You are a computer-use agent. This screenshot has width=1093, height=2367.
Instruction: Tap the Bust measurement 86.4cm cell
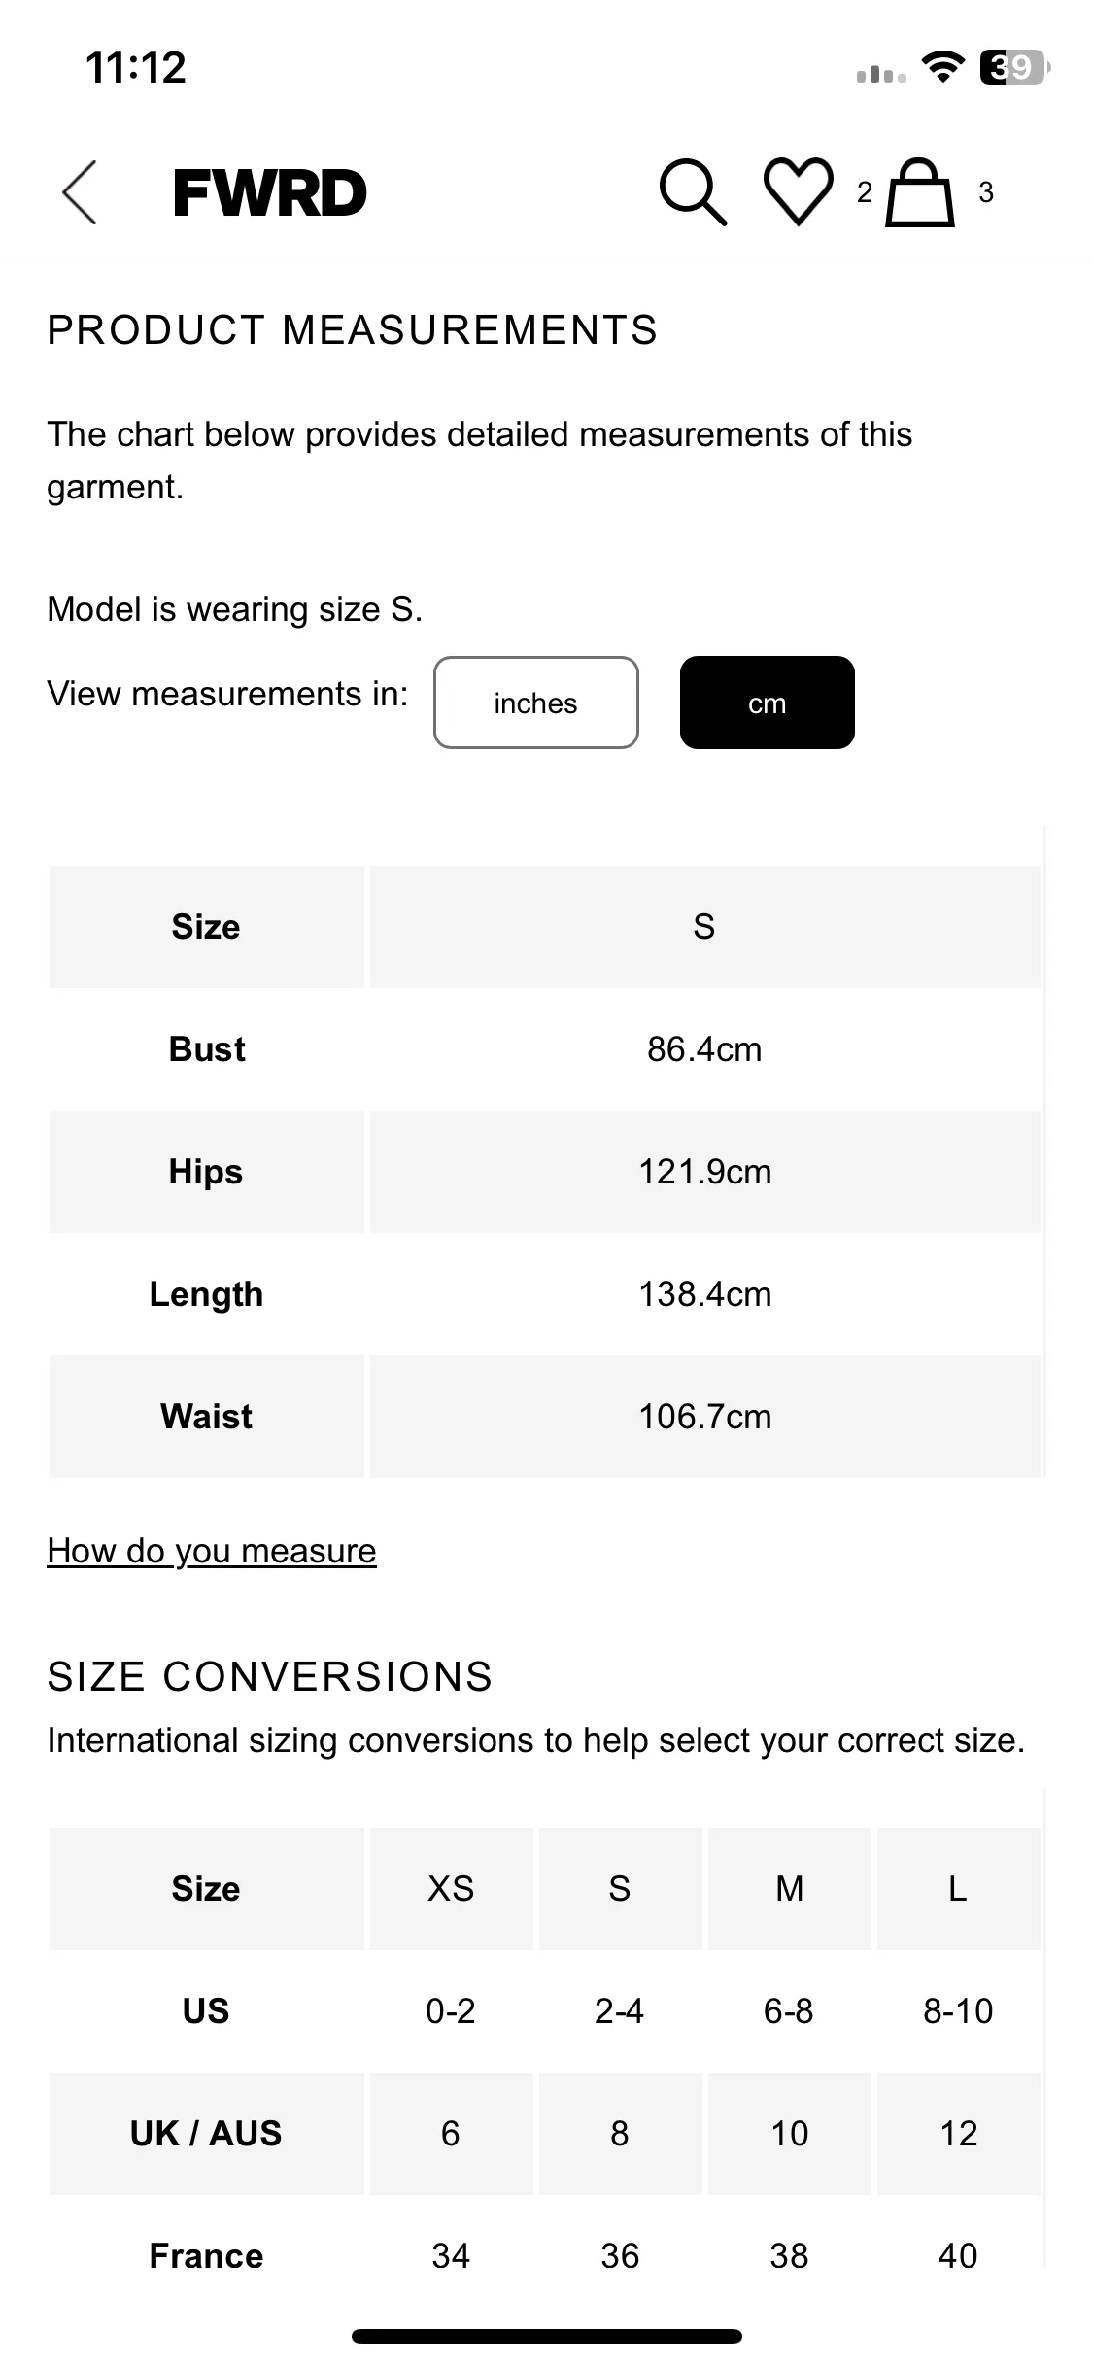(704, 1049)
